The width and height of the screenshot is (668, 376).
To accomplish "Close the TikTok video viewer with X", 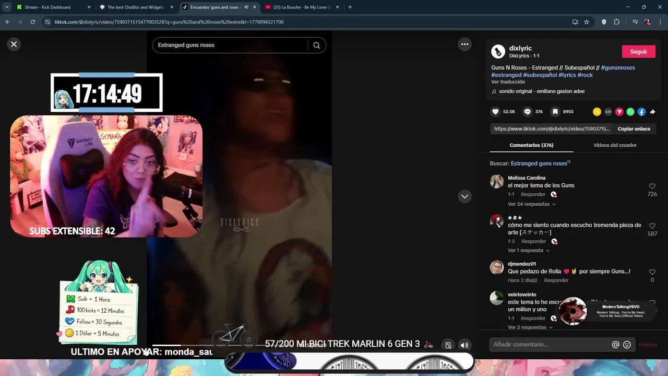I will click(14, 44).
